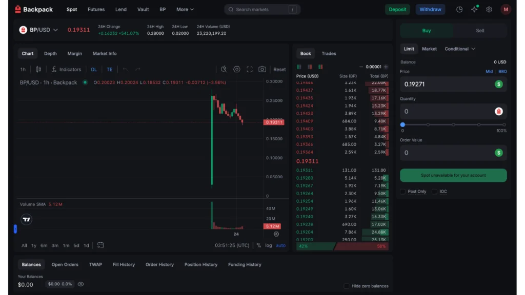This screenshot has height=295, width=525.
Task: Open the chart settings gear icon
Action: coord(237,69)
